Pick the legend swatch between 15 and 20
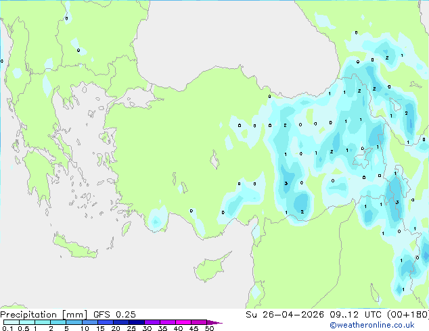The height and width of the screenshot is (331, 429). (106, 322)
